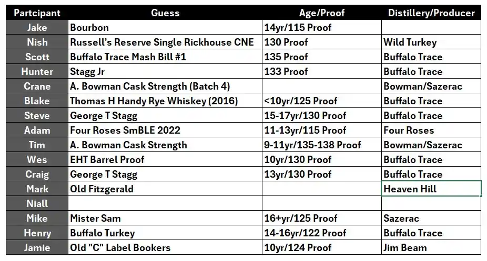
Task: Select the empty guess cell for Niall
Action: (x=165, y=203)
